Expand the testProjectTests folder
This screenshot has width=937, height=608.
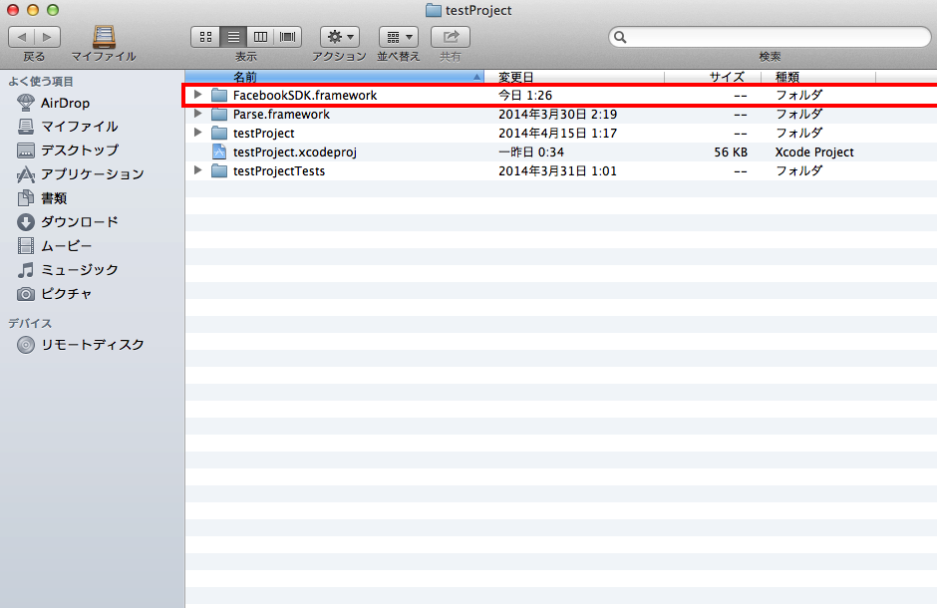pyautogui.click(x=197, y=170)
